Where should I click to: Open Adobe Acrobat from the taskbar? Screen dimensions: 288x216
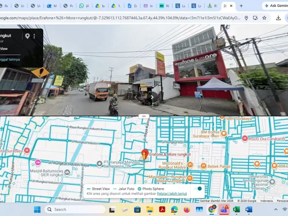pos(162,209)
